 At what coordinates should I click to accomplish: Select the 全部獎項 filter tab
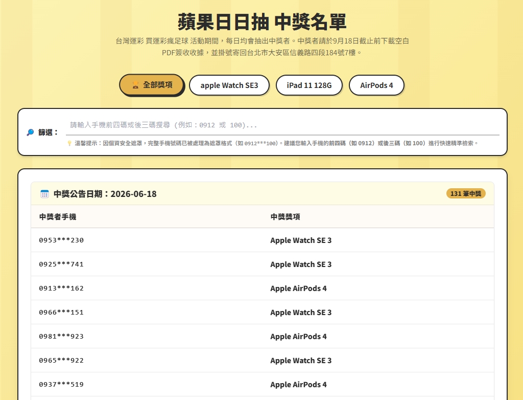coord(151,85)
